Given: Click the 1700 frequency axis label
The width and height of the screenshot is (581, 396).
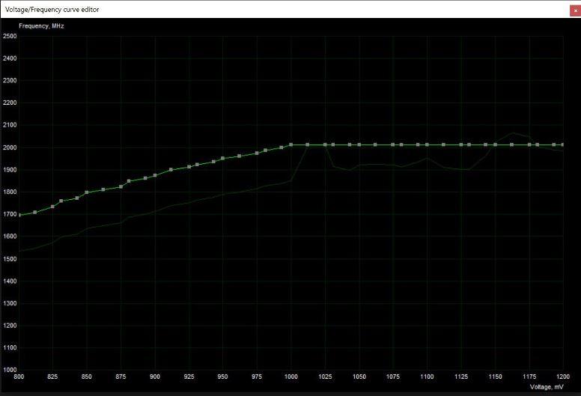Looking at the screenshot, I should pos(10,214).
